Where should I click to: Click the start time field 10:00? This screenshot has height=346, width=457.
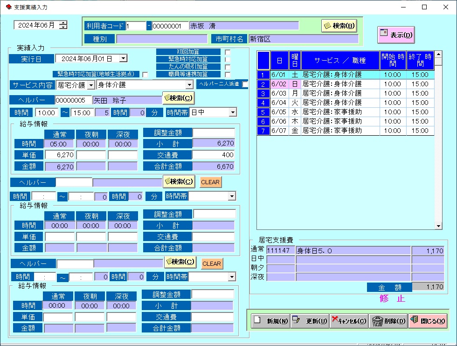(47, 112)
